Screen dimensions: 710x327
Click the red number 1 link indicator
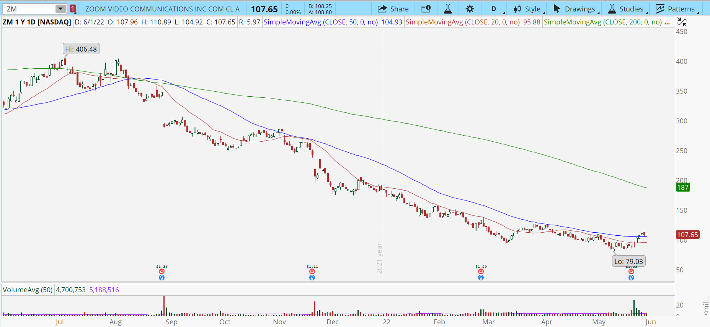(x=73, y=9)
